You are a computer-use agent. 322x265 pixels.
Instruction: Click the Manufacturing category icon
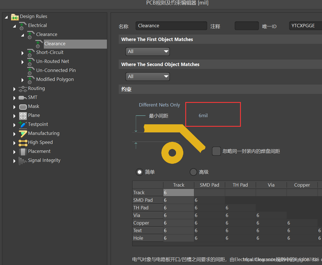[23, 133]
